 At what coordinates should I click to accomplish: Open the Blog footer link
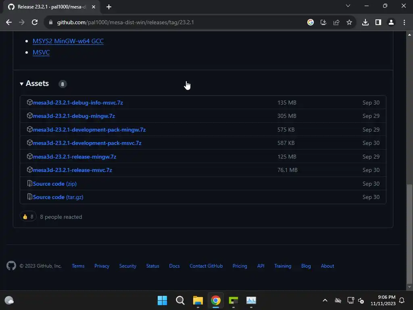(x=306, y=266)
